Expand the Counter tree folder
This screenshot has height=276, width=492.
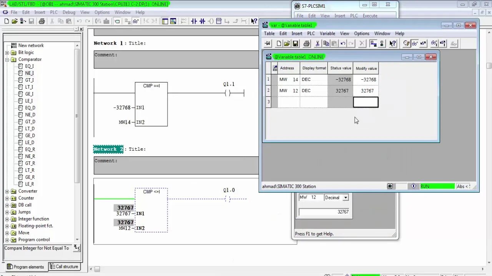(7, 198)
